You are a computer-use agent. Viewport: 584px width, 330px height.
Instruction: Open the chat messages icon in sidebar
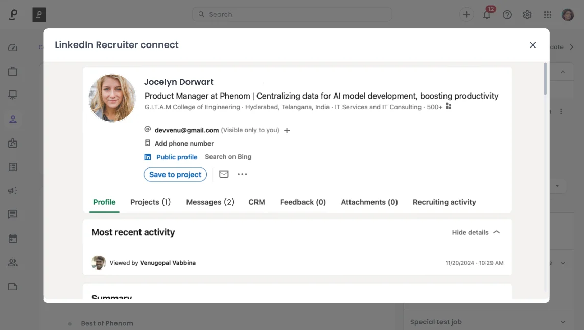(x=13, y=214)
